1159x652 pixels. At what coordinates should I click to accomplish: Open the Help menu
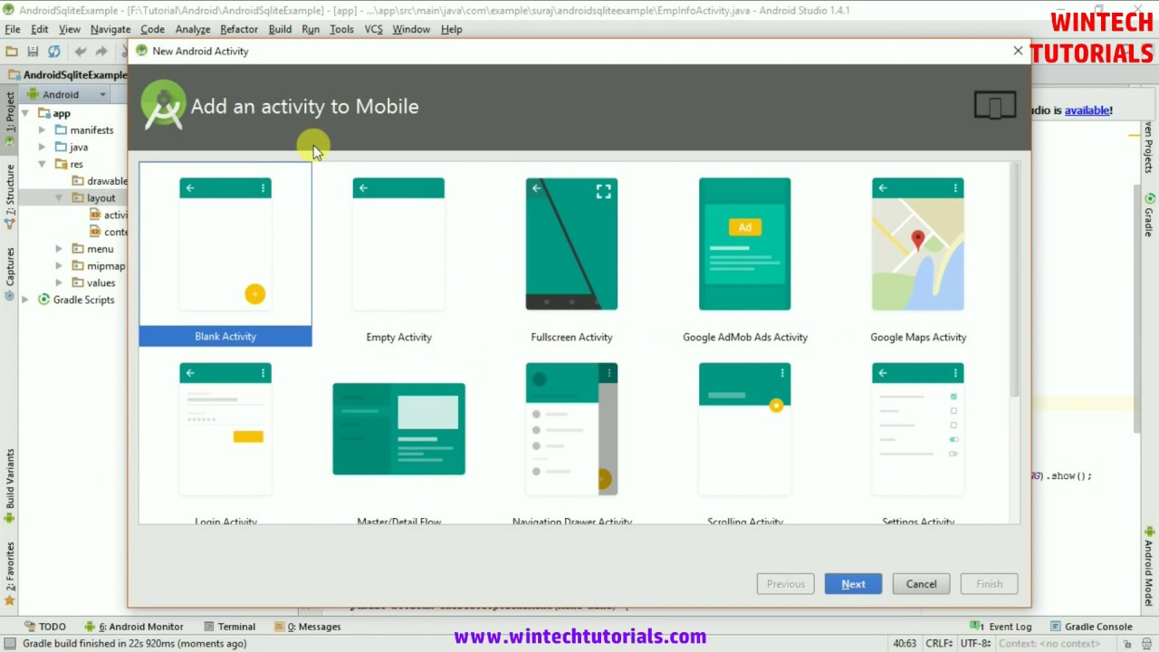pyautogui.click(x=452, y=29)
